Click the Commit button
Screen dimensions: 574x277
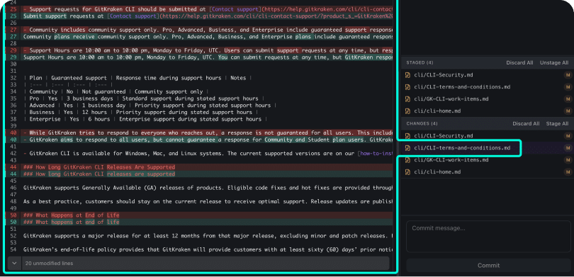[x=488, y=265]
